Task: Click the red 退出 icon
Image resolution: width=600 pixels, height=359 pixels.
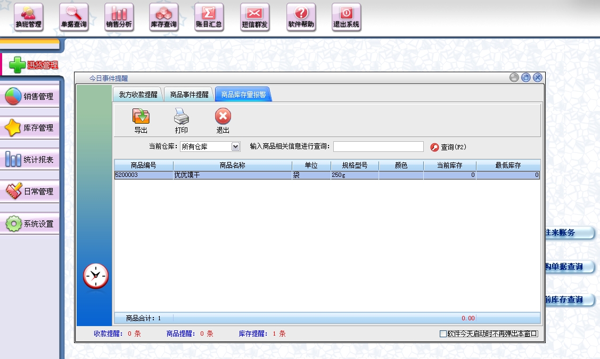Action: [223, 121]
